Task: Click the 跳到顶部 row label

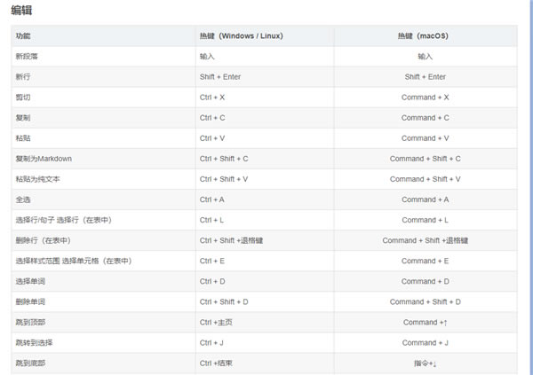Action: (30, 322)
